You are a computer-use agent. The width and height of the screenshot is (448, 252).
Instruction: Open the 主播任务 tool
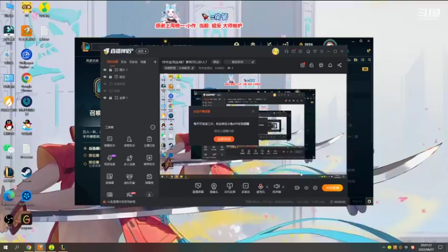click(x=149, y=142)
